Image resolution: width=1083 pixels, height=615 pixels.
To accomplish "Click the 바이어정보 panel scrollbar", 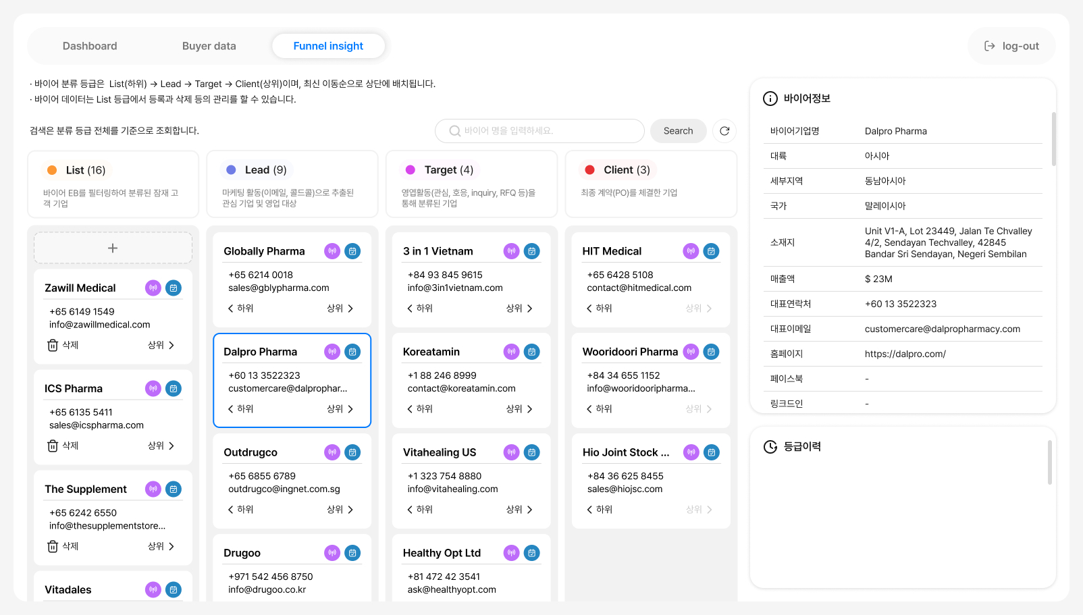I will (1054, 139).
